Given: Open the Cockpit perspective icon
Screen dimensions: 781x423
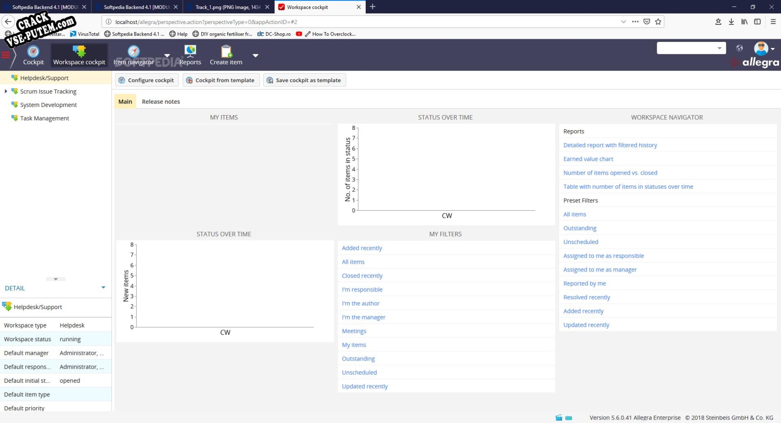Looking at the screenshot, I should point(33,51).
